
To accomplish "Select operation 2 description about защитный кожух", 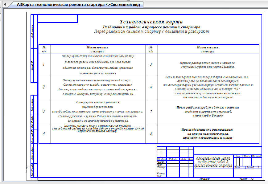I will click(x=97, y=87).
